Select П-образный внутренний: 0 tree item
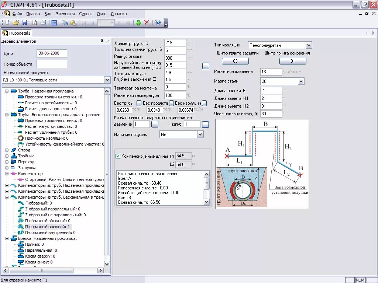Viewport: 378px width, 283px height. pos(50,233)
